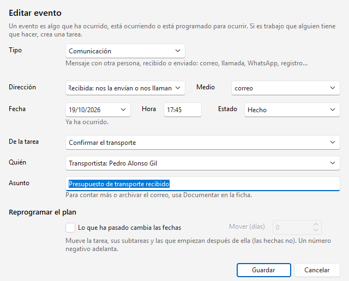349x281 pixels.
Task: Expand the Dirección dropdown
Action: (x=125, y=88)
